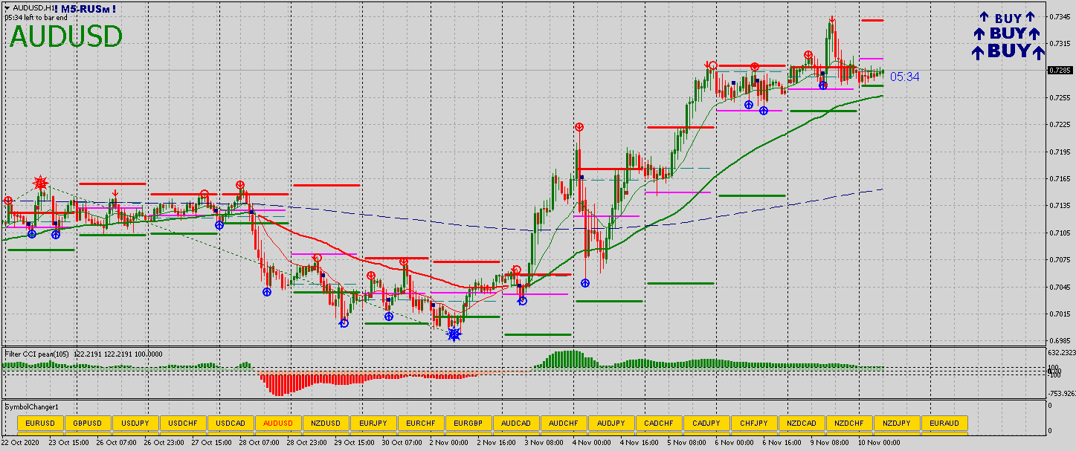Open the AUDUSD,H1 chart title dropdown triangle
Image resolution: width=1076 pixels, height=451 pixels.
pos(7,8)
